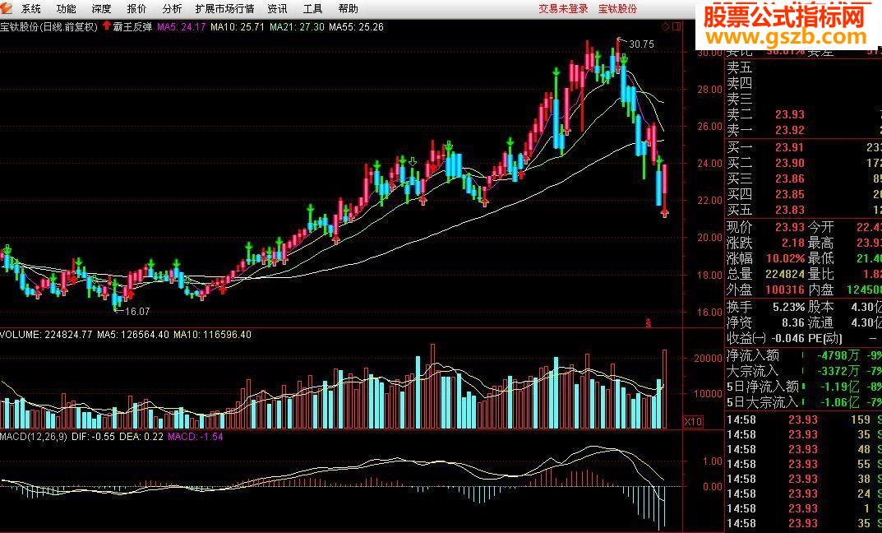Click the split-window square icon atop chart
This screenshot has height=533, width=882.
click(x=677, y=26)
